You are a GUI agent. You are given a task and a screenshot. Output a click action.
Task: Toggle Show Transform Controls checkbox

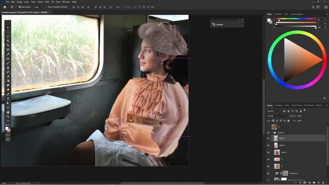coord(47,7)
